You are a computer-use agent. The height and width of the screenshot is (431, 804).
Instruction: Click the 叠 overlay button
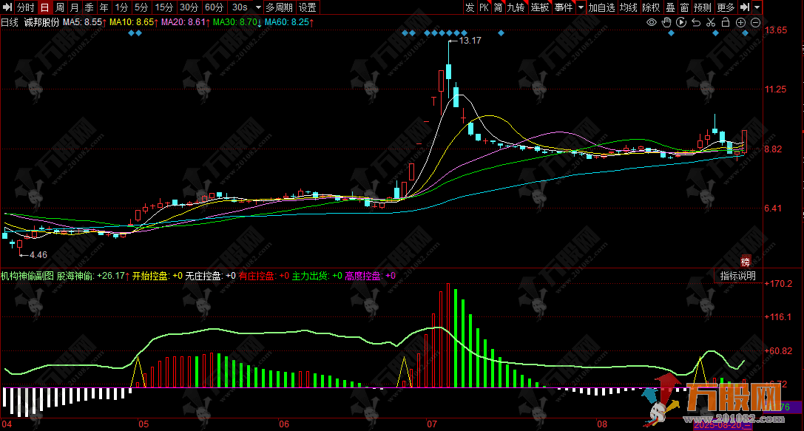[x=670, y=7]
